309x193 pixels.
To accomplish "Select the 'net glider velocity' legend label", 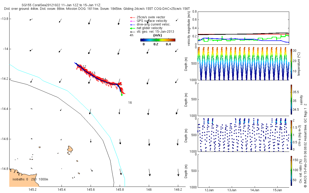I will tap(149, 28).
